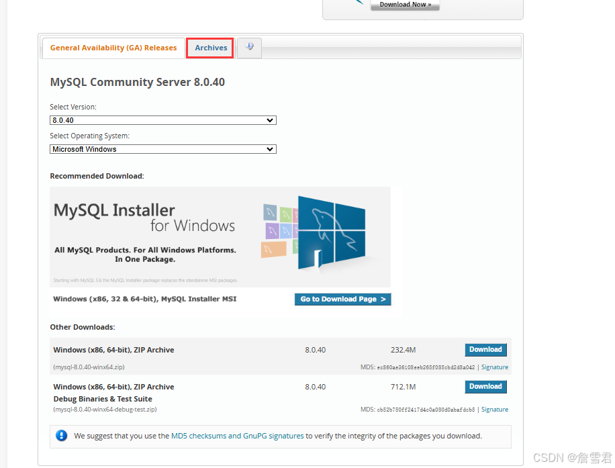Click the 712.1M size value
Viewport: 615px width, 468px height.
tap(404, 387)
